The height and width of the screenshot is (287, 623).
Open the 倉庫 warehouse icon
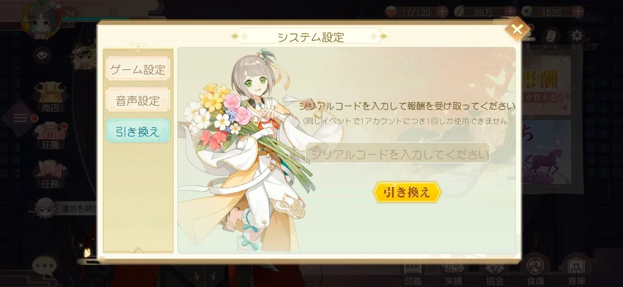576,269
